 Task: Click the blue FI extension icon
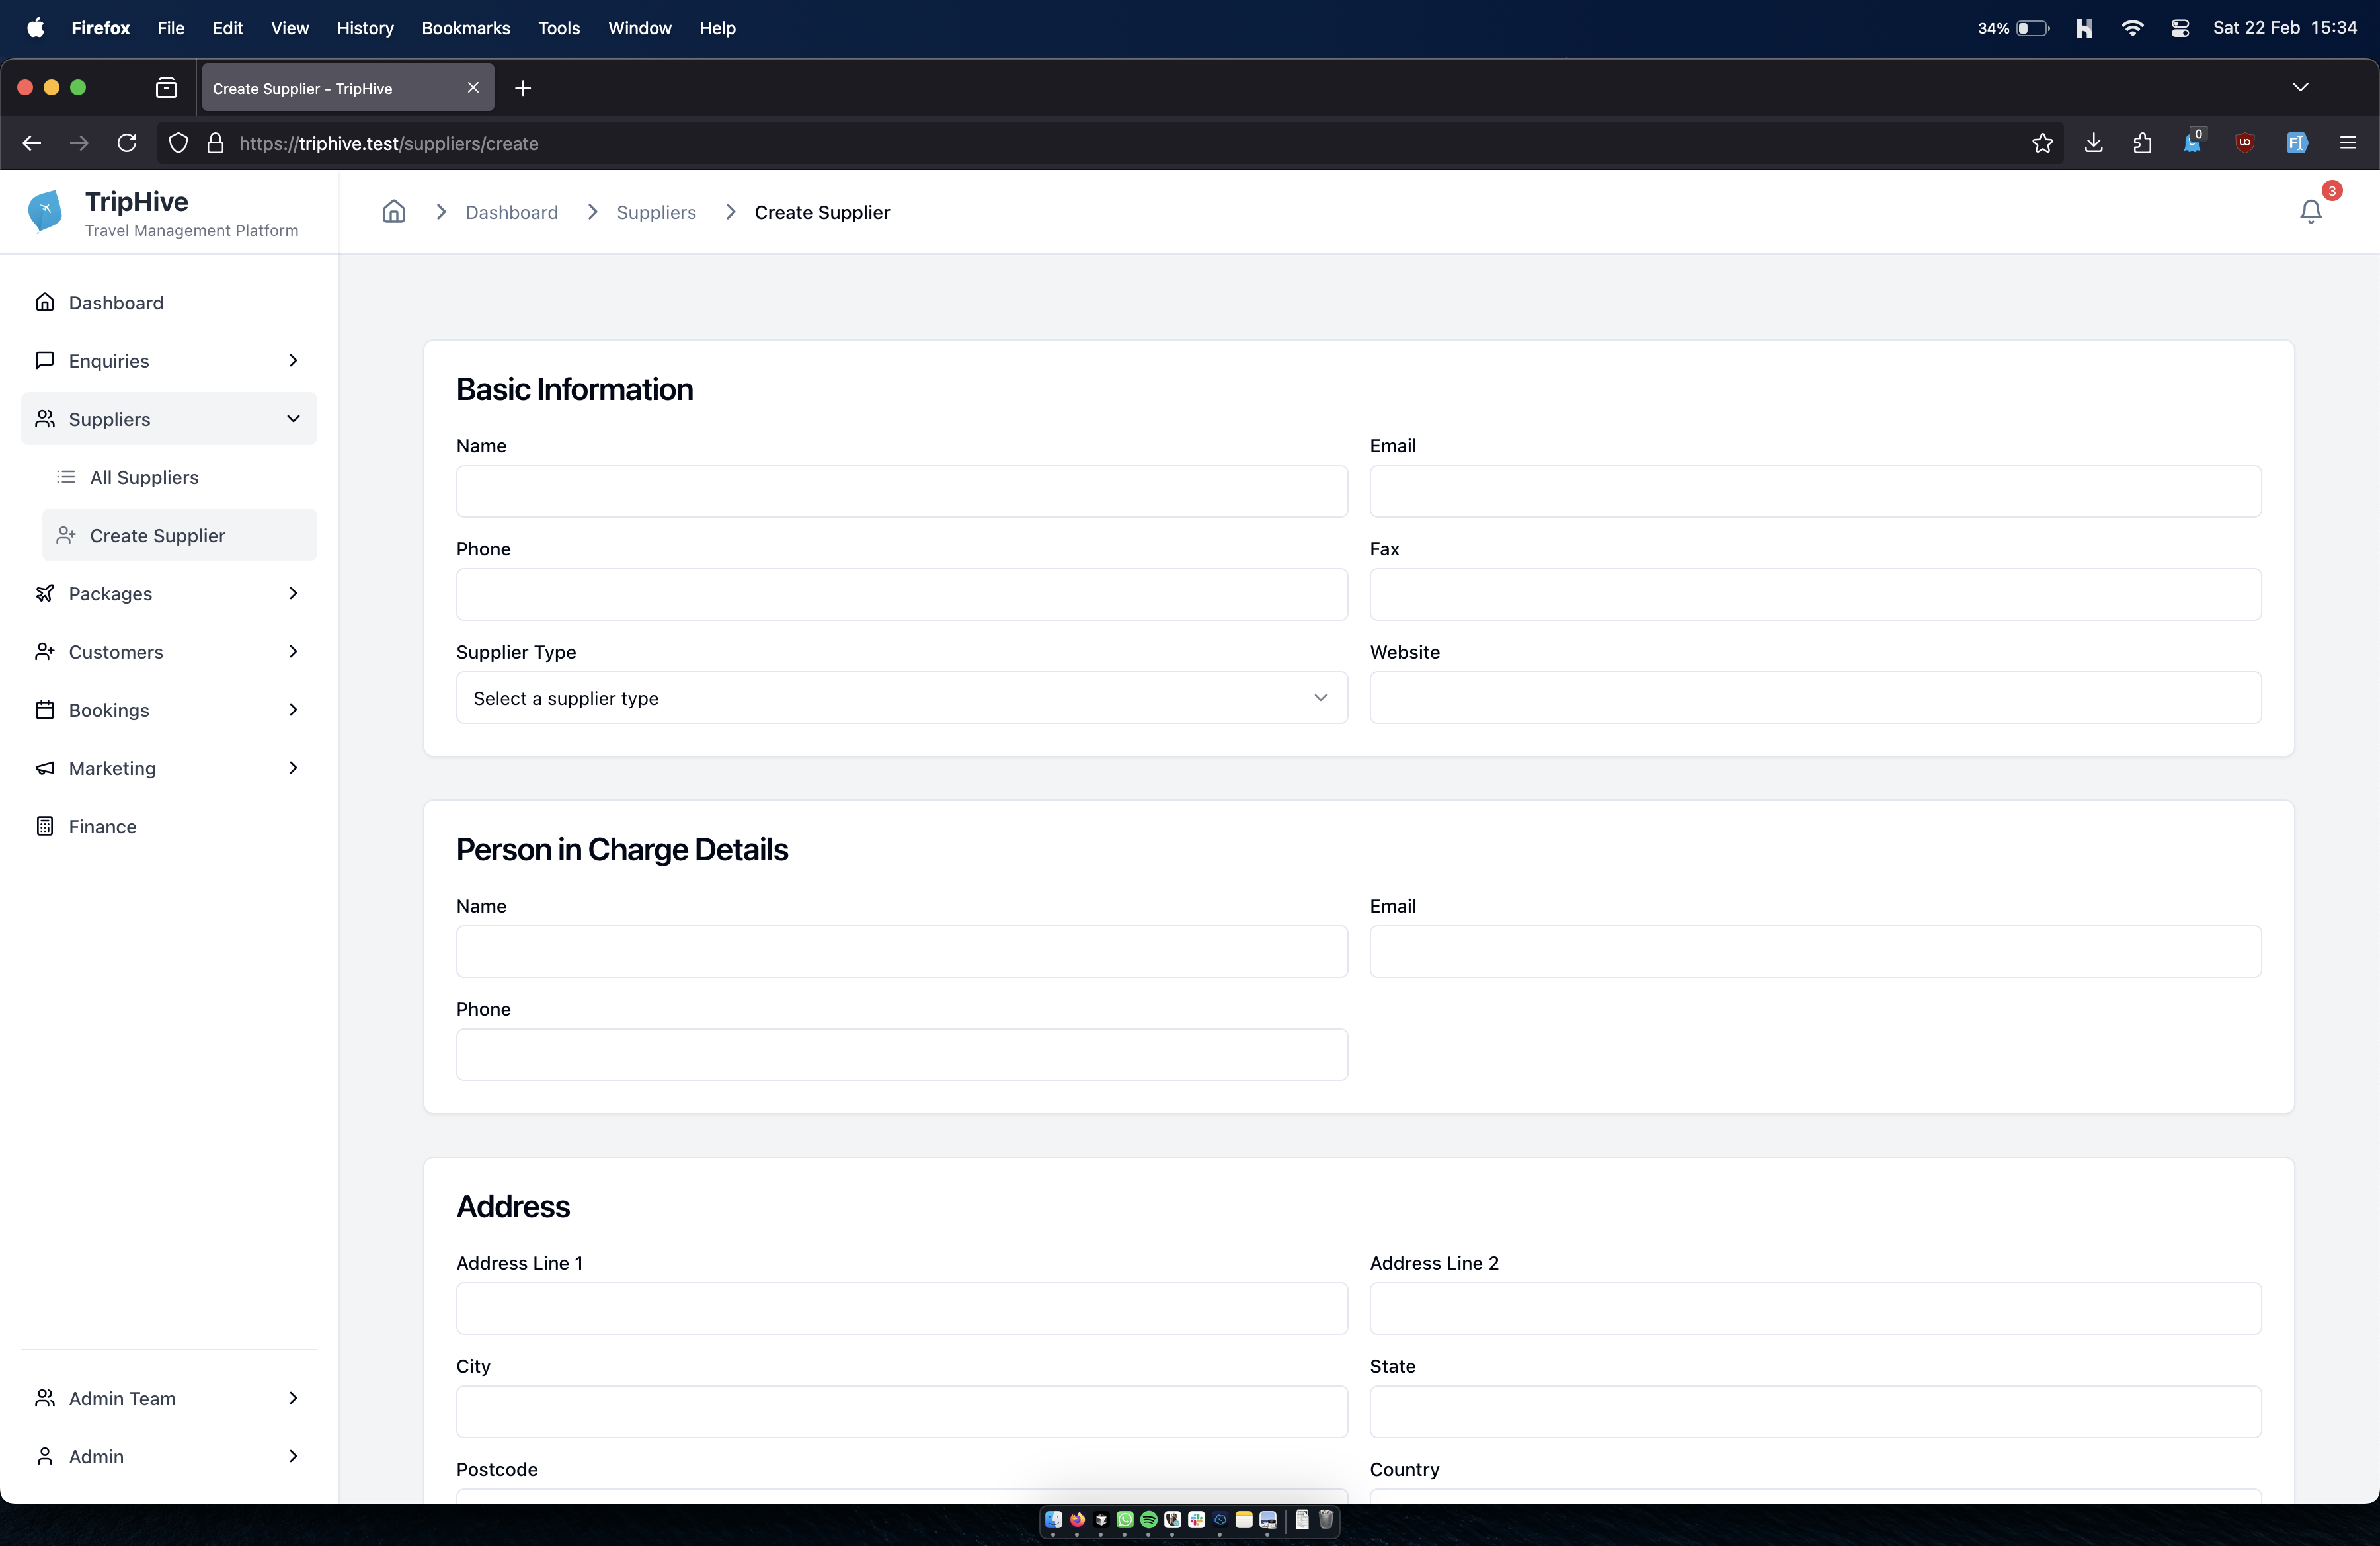click(x=2296, y=143)
